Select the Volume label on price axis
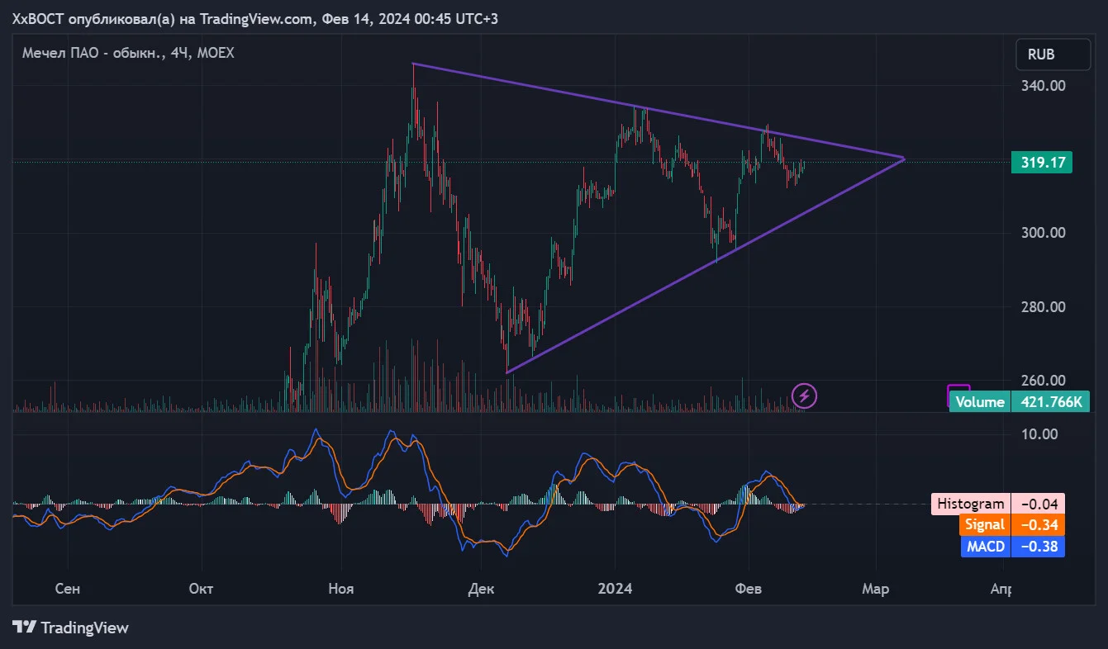Viewport: 1108px width, 649px height. [x=980, y=402]
